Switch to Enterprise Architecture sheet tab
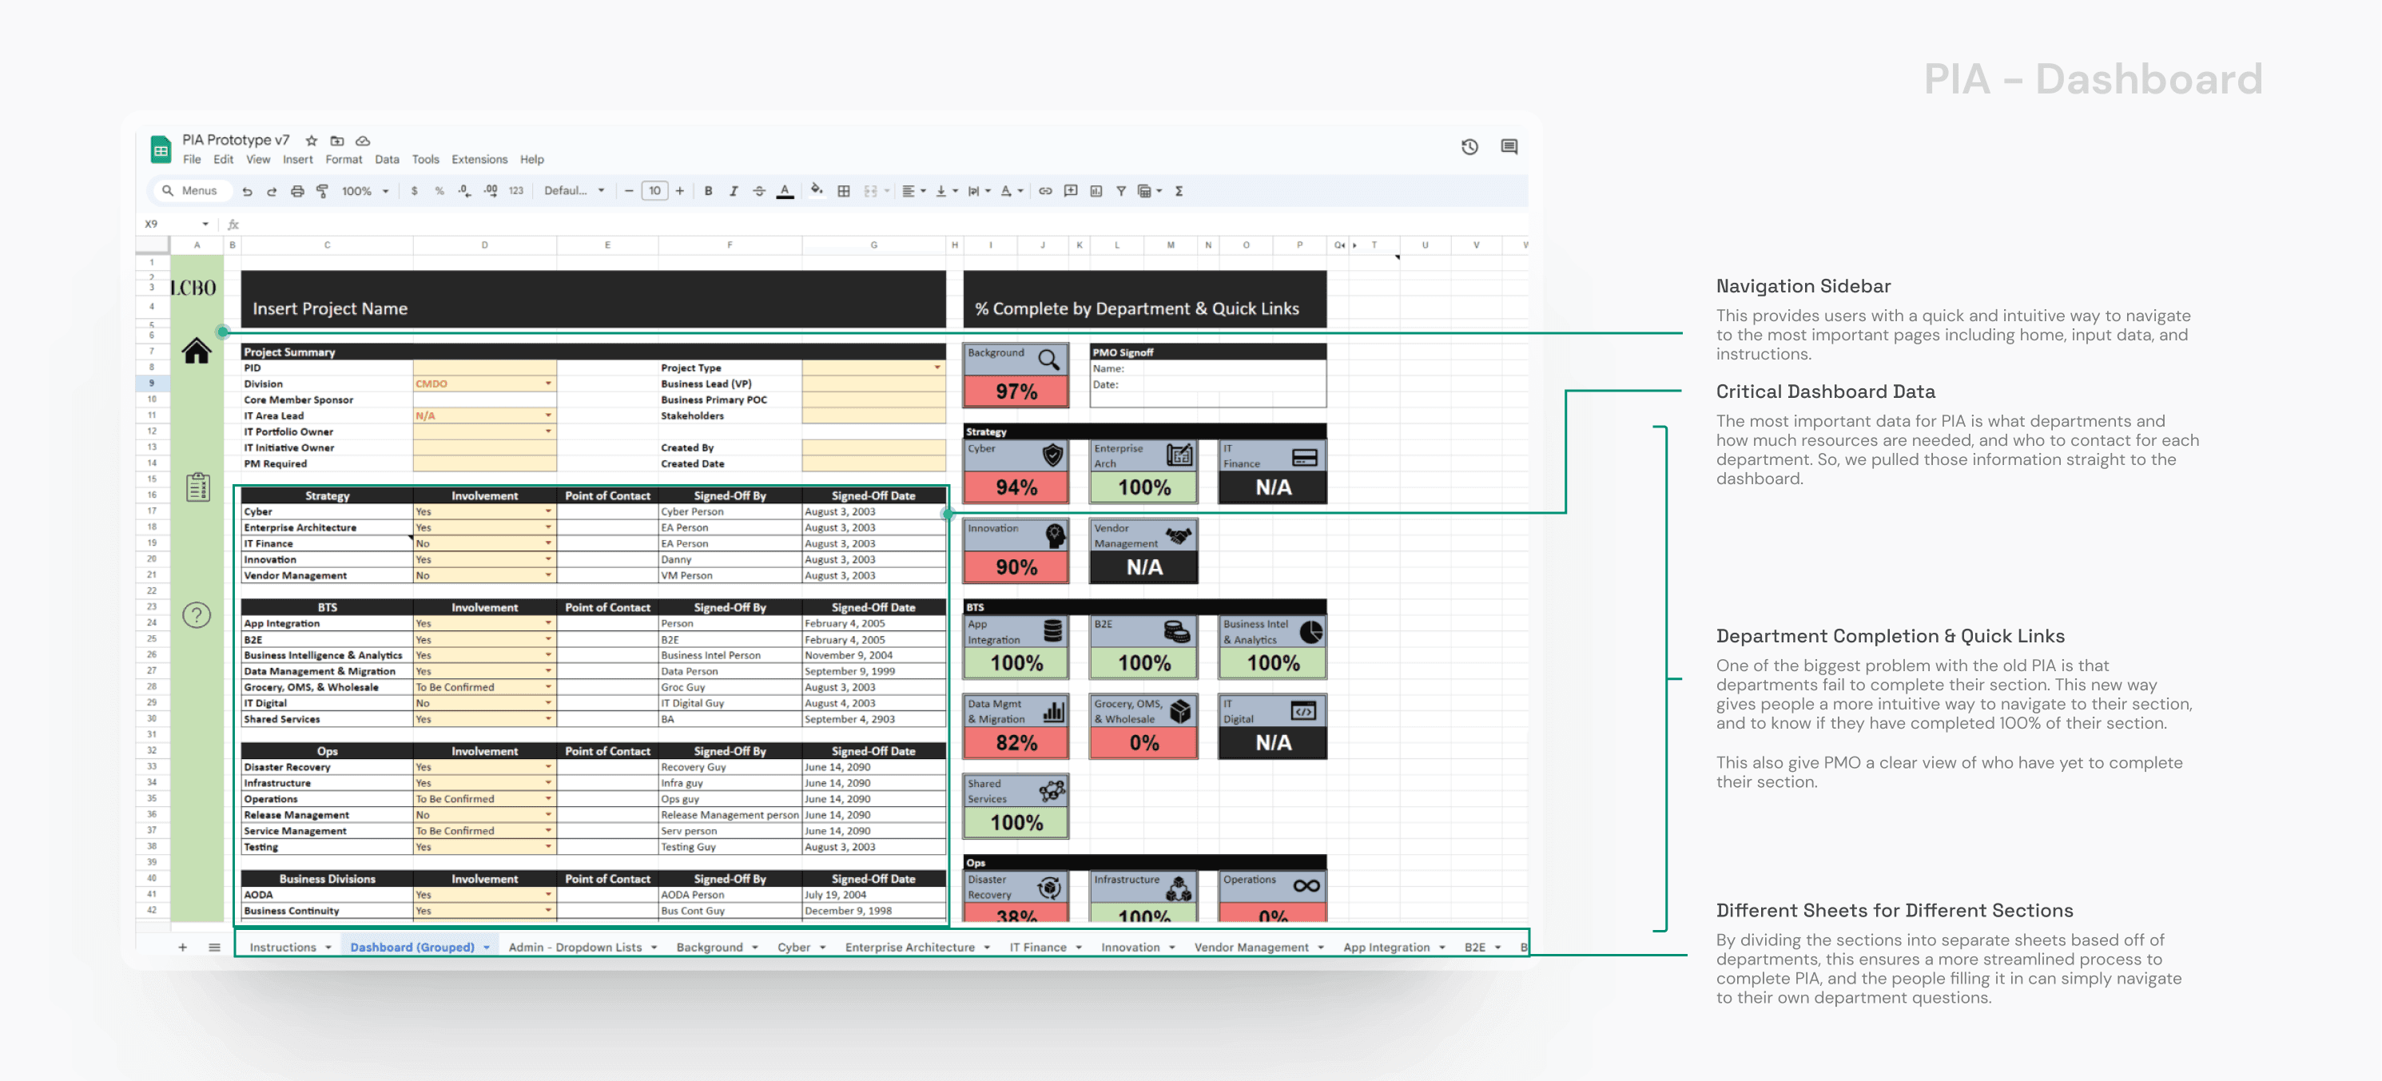The width and height of the screenshot is (2382, 1081). (917, 948)
